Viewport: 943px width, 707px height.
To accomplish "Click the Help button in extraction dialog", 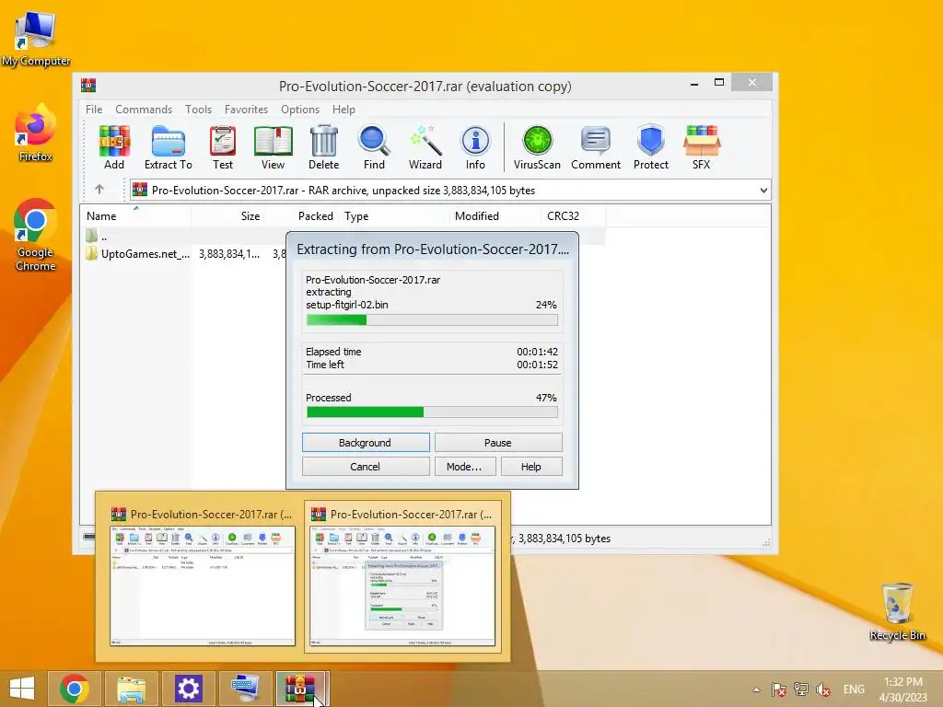I will (531, 467).
